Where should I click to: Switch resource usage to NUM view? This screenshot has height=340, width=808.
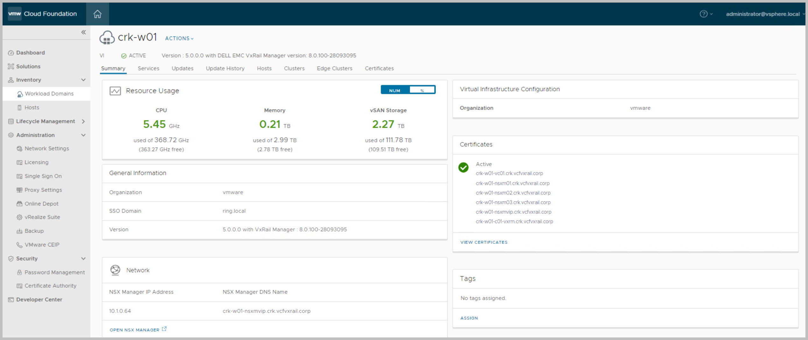(x=395, y=91)
